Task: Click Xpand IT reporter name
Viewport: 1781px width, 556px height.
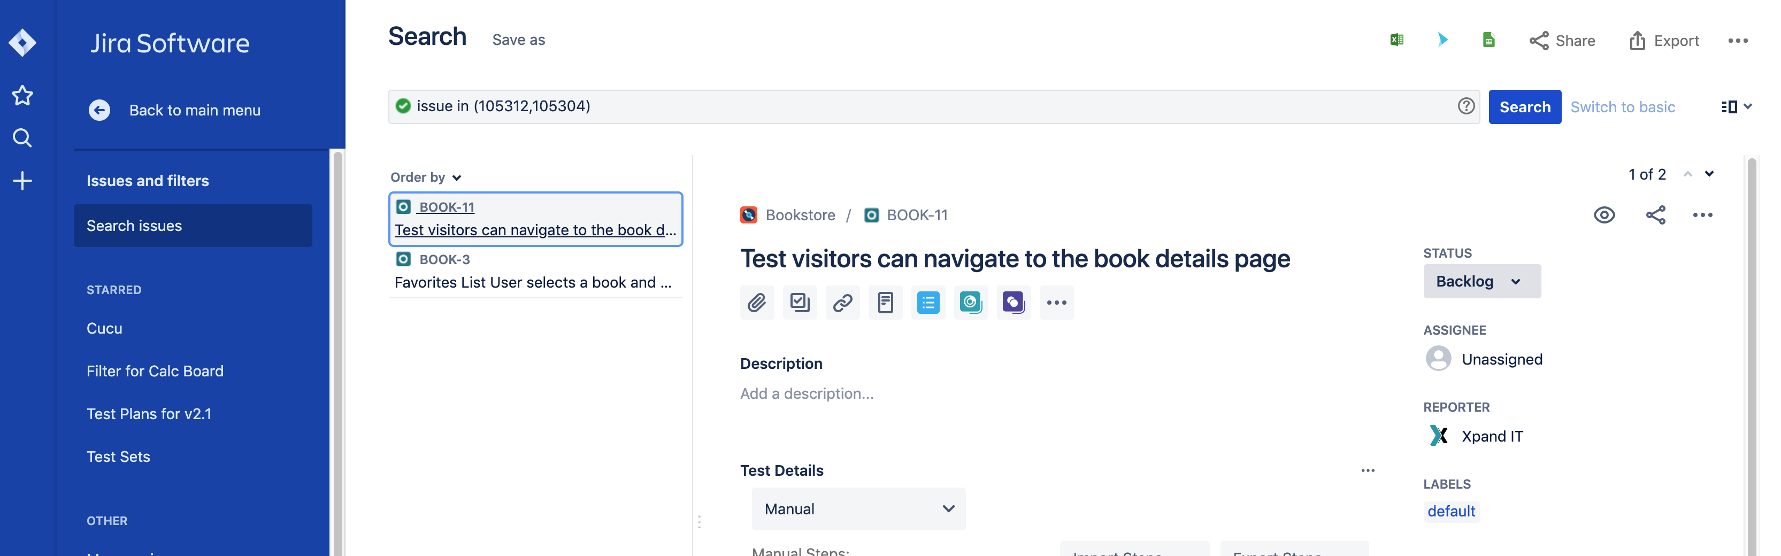Action: click(1492, 436)
